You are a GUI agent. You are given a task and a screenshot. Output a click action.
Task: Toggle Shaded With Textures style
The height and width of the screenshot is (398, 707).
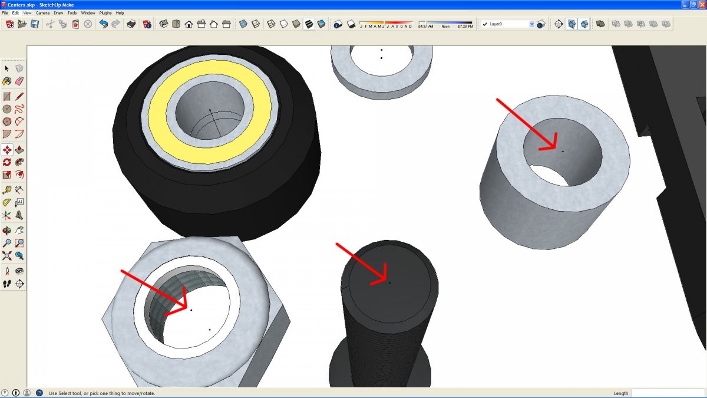(309, 24)
